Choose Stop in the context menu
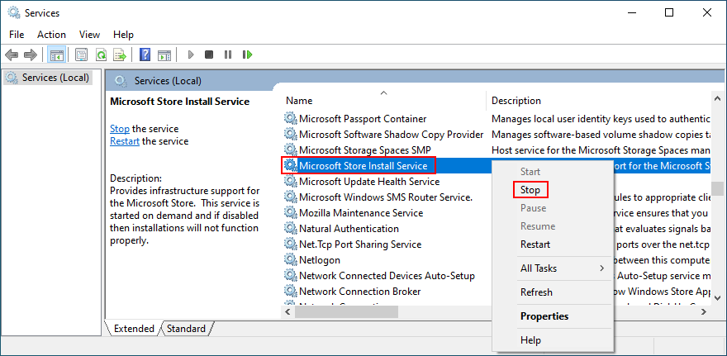 tap(530, 190)
